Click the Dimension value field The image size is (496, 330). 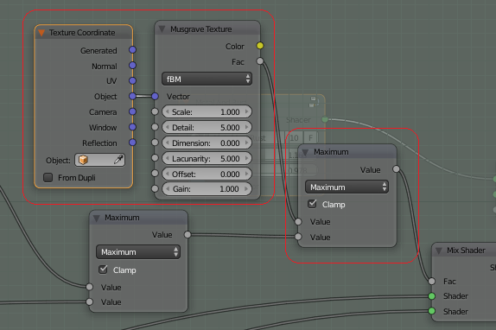coord(207,143)
